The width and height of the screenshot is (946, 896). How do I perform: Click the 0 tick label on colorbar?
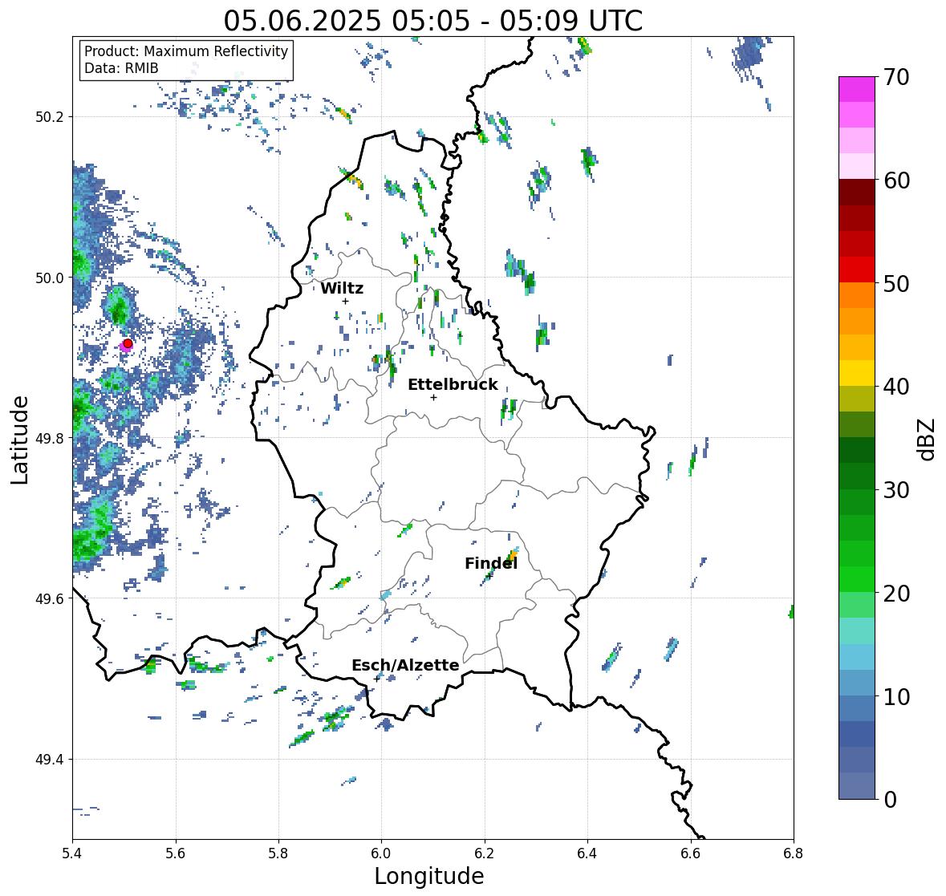point(890,800)
